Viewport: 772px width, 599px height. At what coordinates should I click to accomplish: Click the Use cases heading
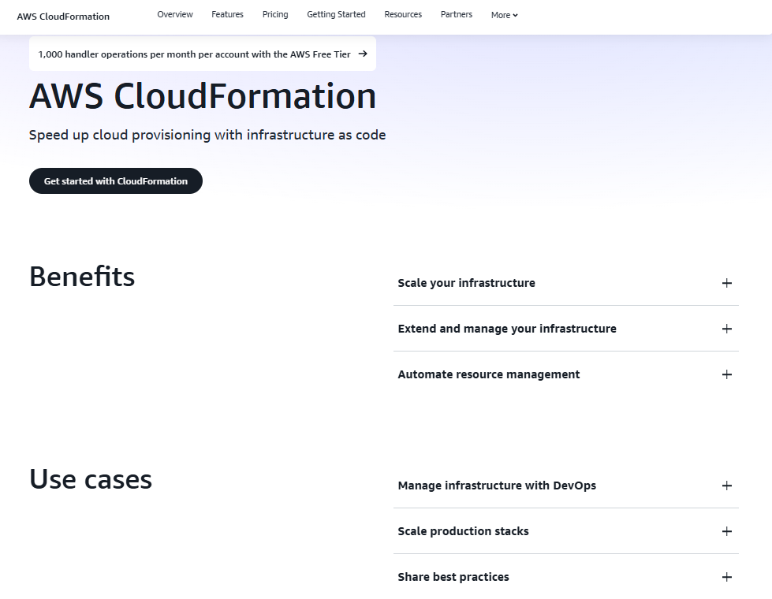[91, 479]
